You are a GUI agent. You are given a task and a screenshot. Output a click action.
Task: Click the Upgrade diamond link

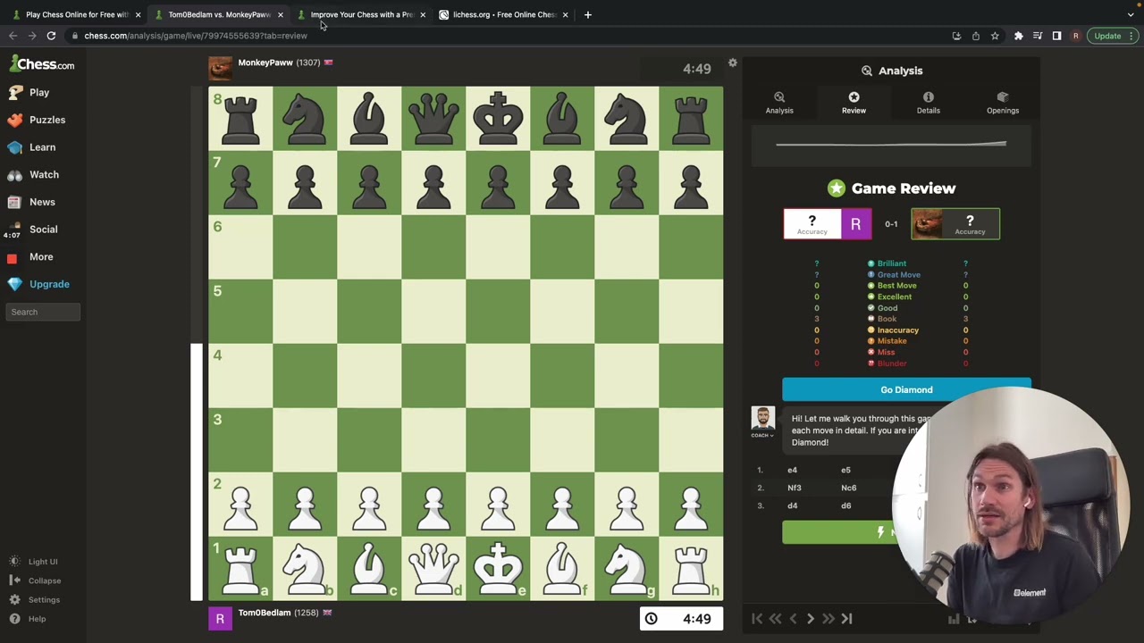(38, 284)
